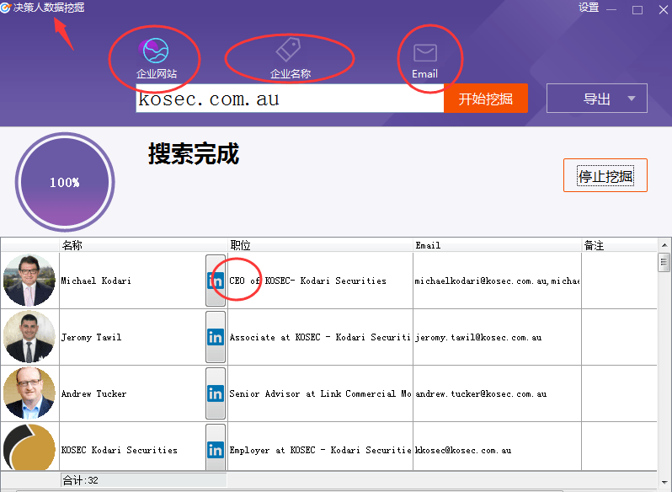Viewport: 672px width, 492px height.
Task: Click the 开始挖掘 start button
Action: (x=485, y=99)
